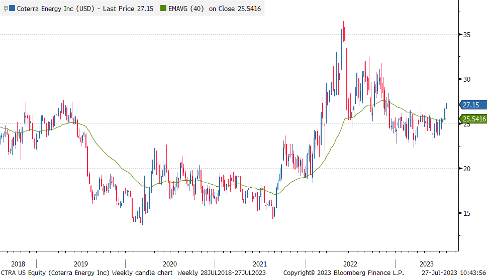Click the 15 price axis label
The width and height of the screenshot is (487, 277).
click(x=466, y=213)
